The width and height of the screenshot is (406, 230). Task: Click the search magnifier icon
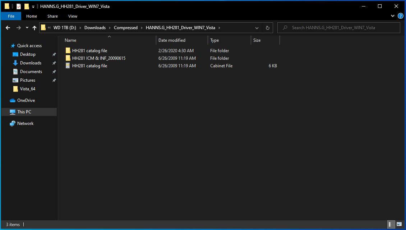tap(285, 27)
